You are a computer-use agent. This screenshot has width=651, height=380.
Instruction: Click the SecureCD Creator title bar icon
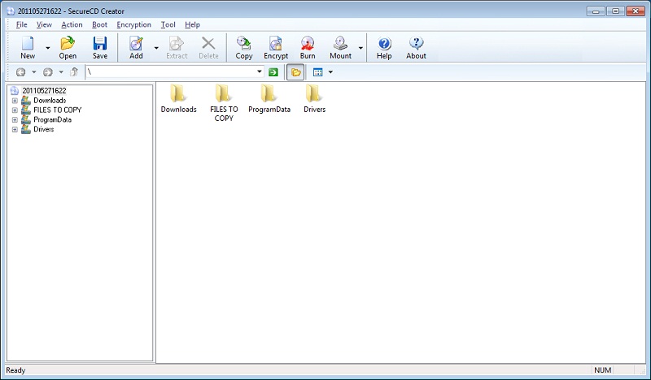coord(11,11)
